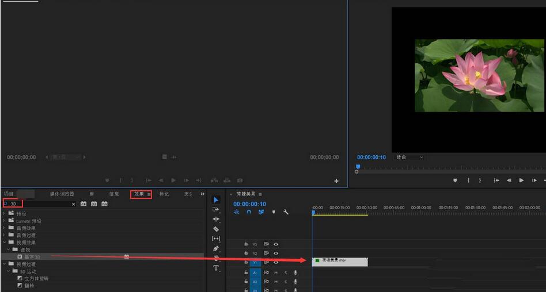
Task: Toggle insert sequences as nests icon
Action: pyautogui.click(x=237, y=212)
